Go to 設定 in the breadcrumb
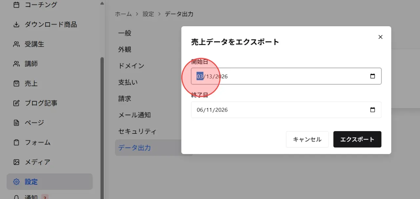The image size is (420, 199). tap(148, 14)
